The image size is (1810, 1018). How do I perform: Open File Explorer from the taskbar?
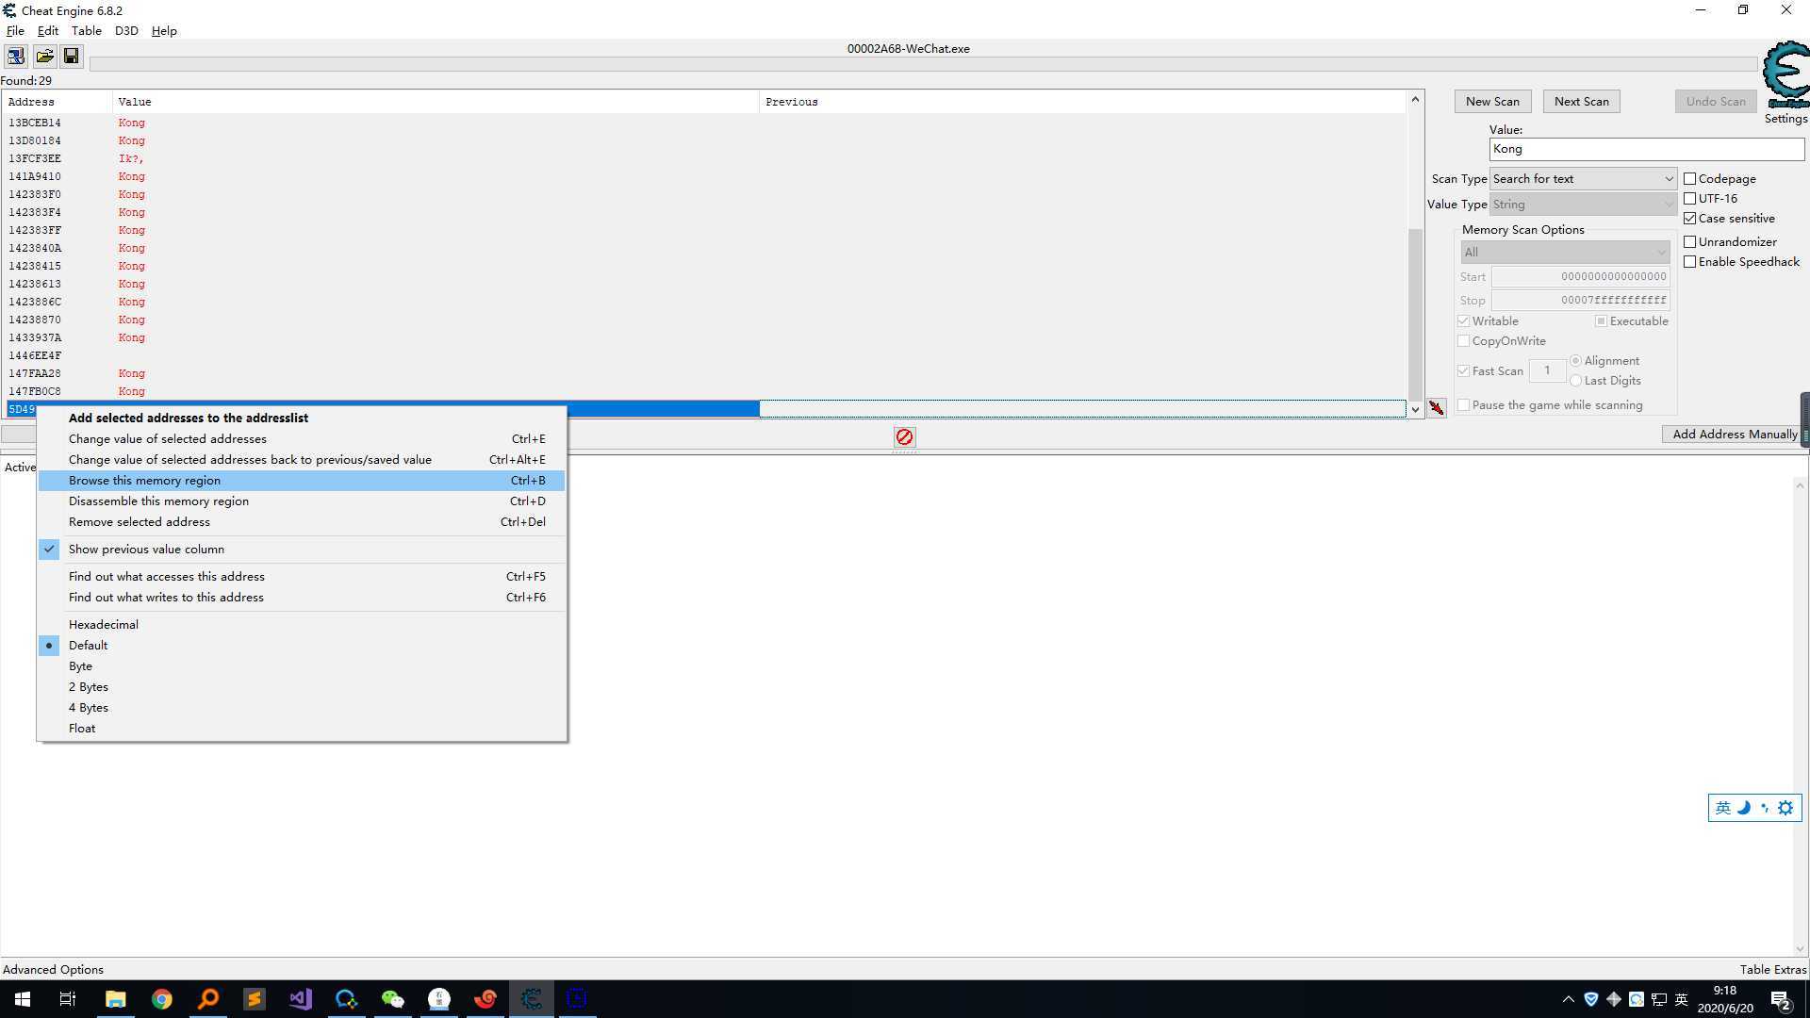[115, 999]
